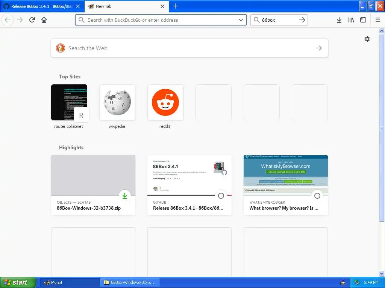The height and width of the screenshot is (288, 385).
Task: Switch to Release 86Box 3.4.1 tab
Action: click(x=42, y=6)
